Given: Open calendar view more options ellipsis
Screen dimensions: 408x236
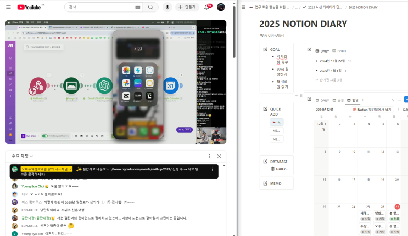Looking at the screenshot, I should 399,100.
